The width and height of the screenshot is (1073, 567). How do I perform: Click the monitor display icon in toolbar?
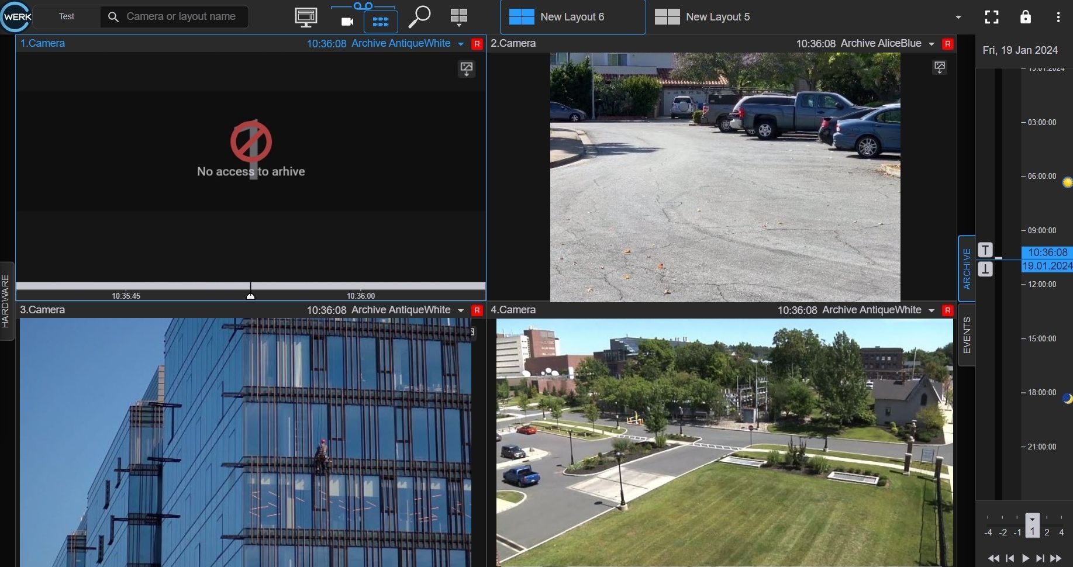click(x=306, y=18)
